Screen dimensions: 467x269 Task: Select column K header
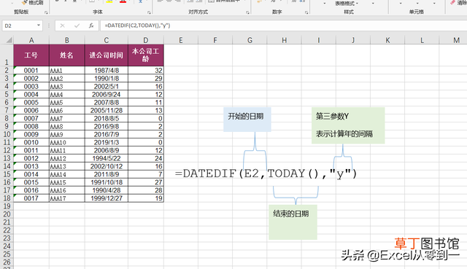387,40
